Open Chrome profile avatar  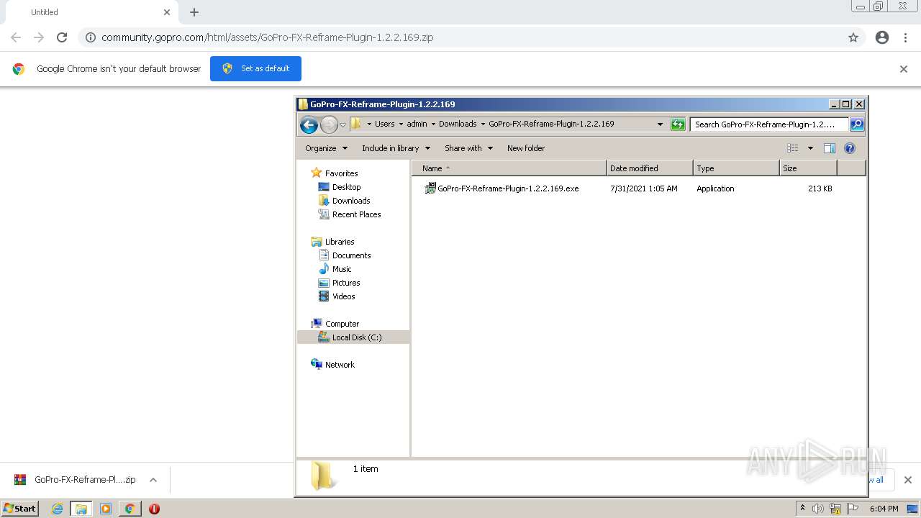[882, 37]
